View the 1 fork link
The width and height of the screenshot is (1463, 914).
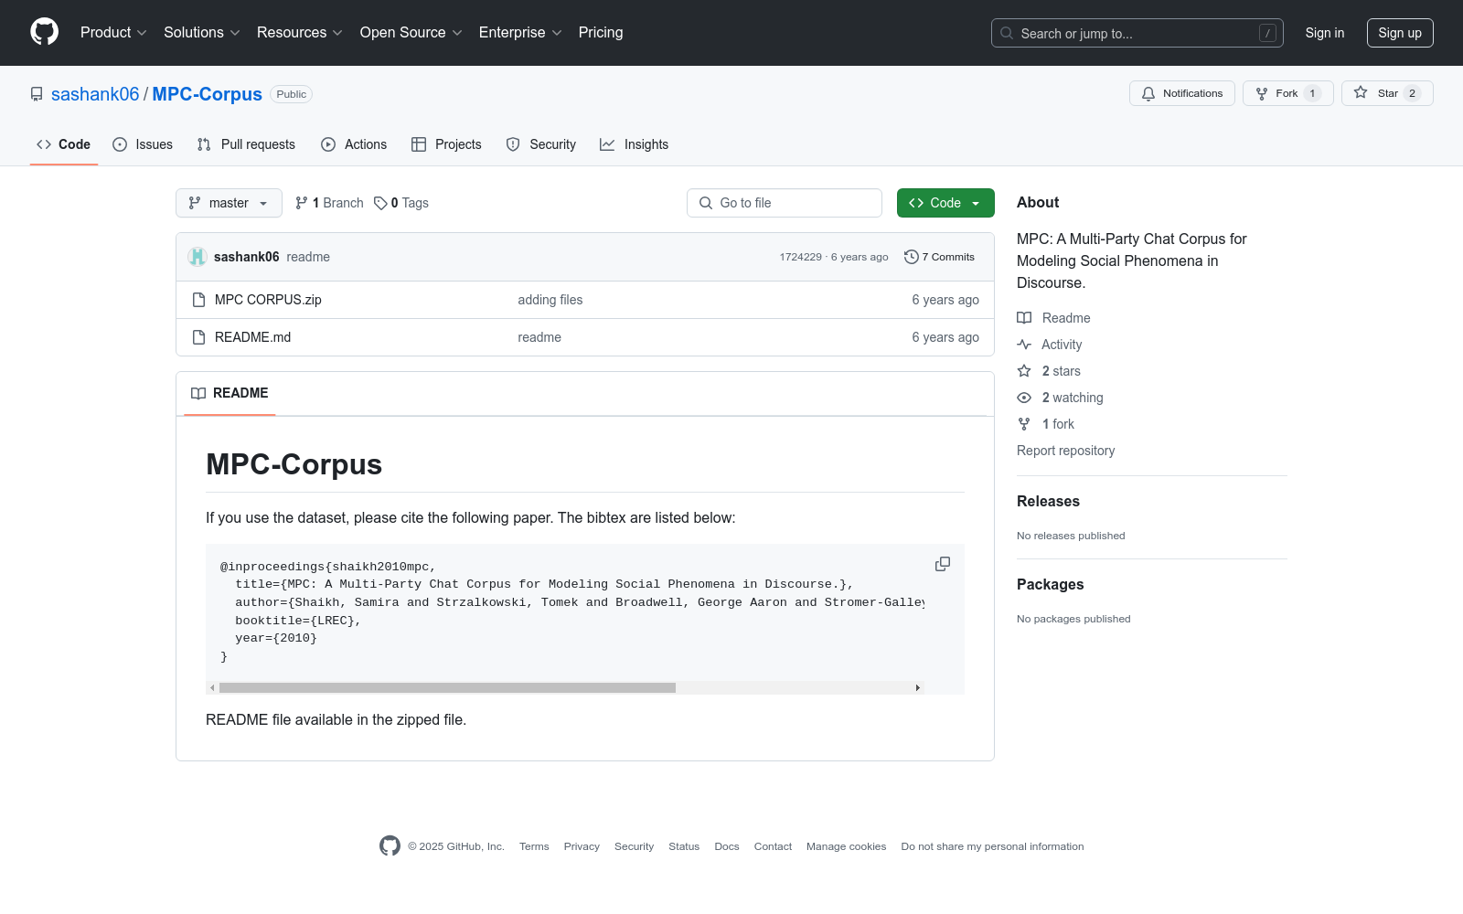click(1046, 424)
